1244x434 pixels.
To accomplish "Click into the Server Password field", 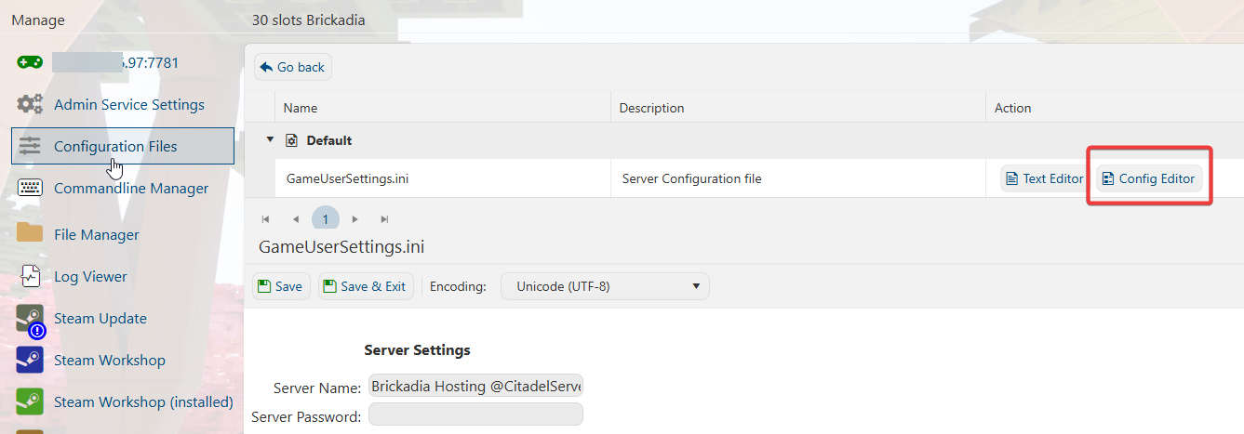I will click(475, 414).
